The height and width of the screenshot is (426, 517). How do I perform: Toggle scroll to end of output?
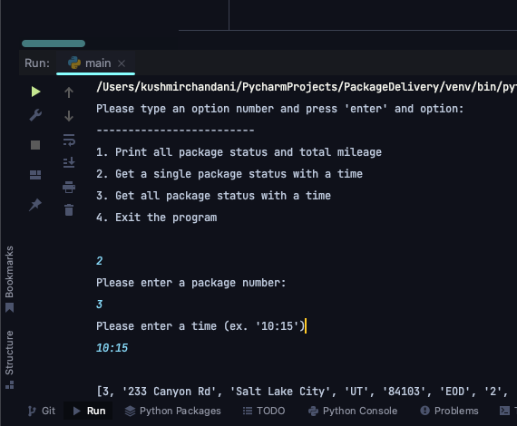coord(69,163)
